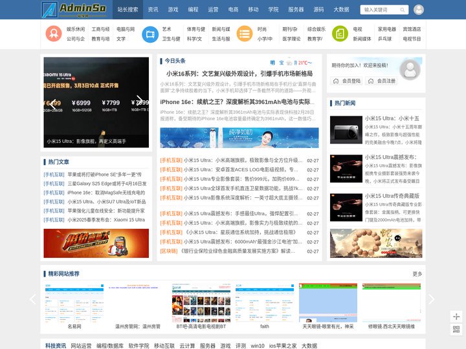Open 三星Galaxy S25 Edge hot article
This screenshot has width=466, height=349.
click(x=107, y=184)
